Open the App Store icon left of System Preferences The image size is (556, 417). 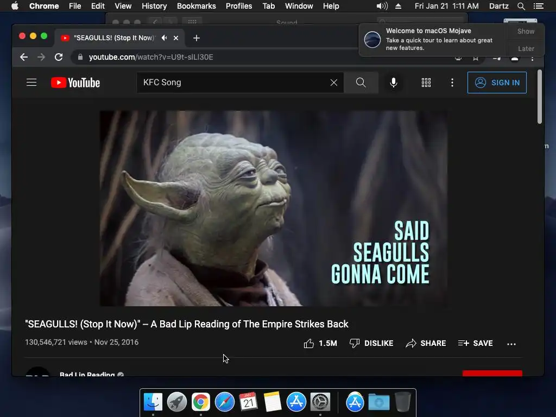296,402
